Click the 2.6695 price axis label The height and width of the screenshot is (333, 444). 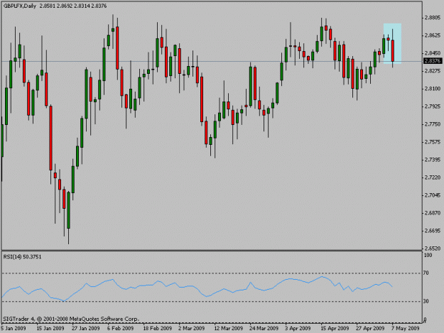[x=433, y=231]
